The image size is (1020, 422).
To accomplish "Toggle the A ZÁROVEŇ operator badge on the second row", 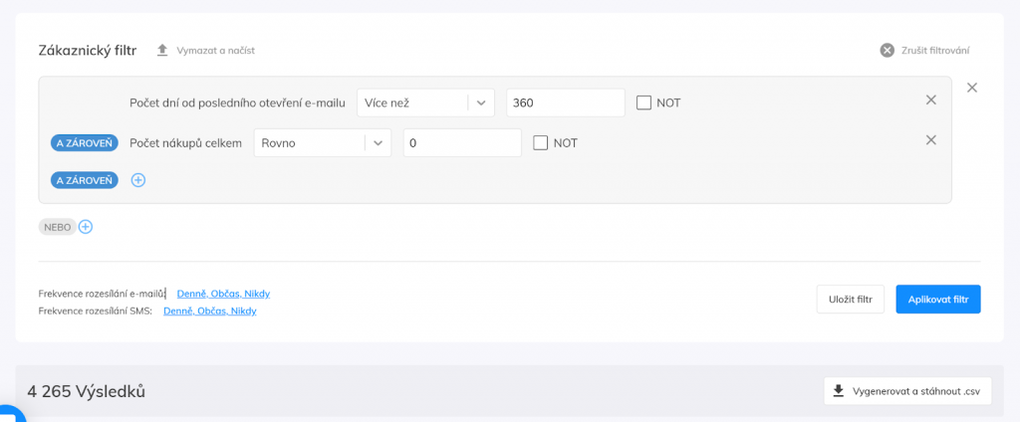I will pyautogui.click(x=85, y=143).
